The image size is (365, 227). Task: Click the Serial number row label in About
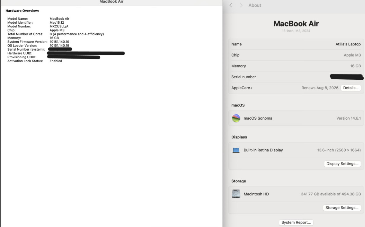coord(244,77)
